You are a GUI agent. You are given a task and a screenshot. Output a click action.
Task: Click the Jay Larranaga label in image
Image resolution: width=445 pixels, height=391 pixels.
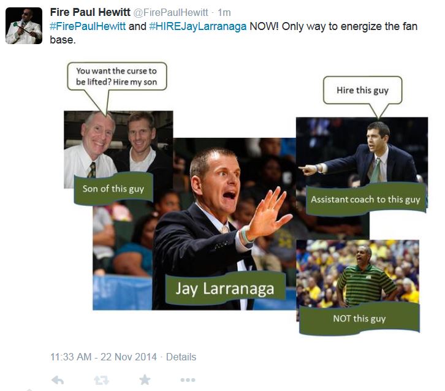(x=225, y=289)
